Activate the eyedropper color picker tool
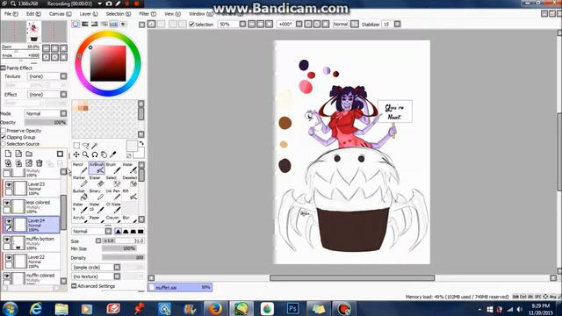The height and width of the screenshot is (316, 562). (x=112, y=154)
